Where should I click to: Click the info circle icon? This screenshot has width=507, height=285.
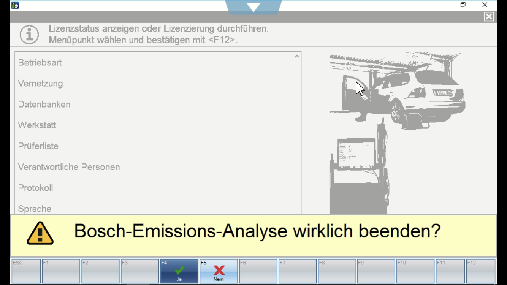[29, 35]
